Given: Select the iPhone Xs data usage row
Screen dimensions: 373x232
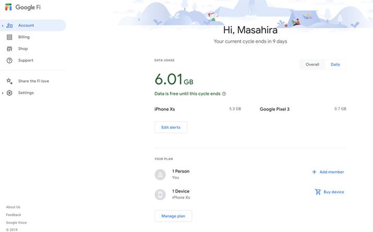Looking at the screenshot, I should [x=197, y=109].
